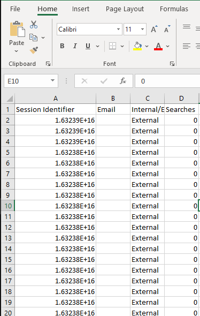This screenshot has height=316, width=200.
Task: Expand the font size 11 dropdown
Action: [142, 29]
